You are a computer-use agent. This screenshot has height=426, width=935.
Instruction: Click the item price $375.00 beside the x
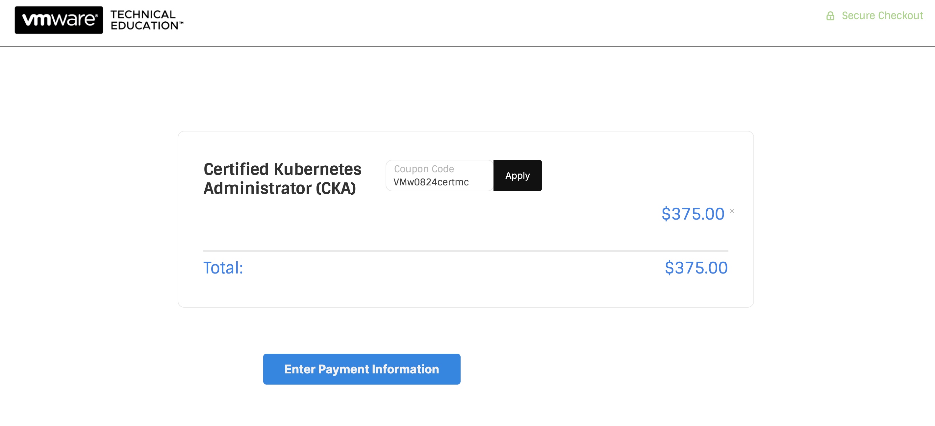pyautogui.click(x=693, y=214)
